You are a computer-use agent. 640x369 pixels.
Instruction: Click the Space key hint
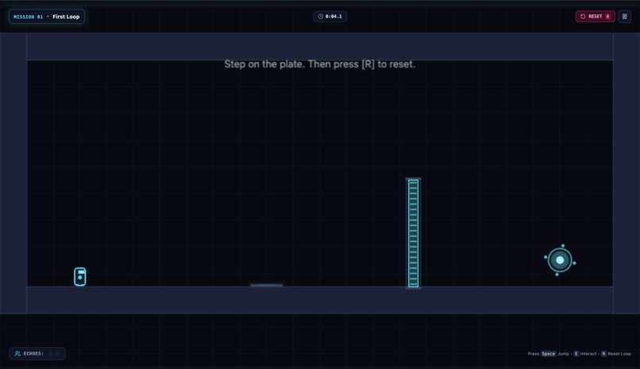(x=548, y=354)
